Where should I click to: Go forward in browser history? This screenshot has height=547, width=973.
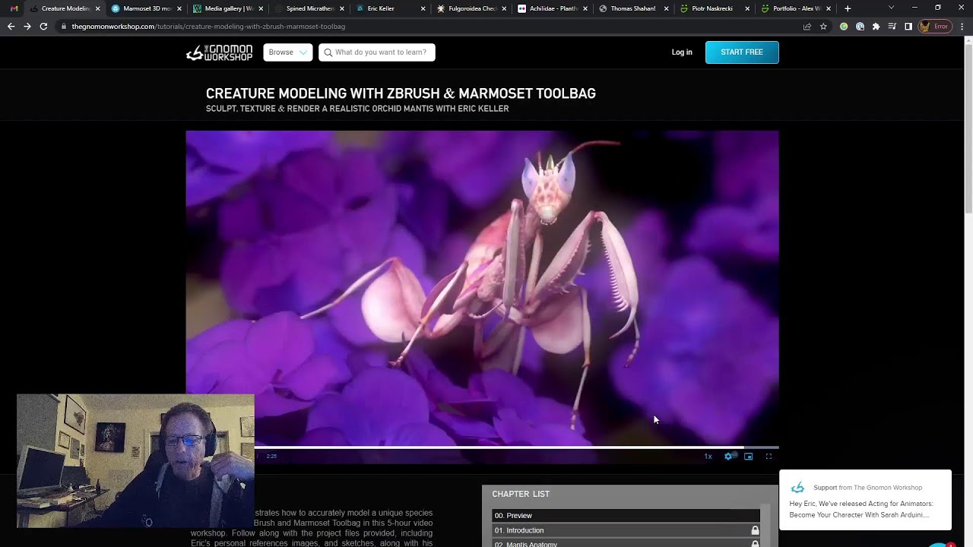tap(27, 26)
